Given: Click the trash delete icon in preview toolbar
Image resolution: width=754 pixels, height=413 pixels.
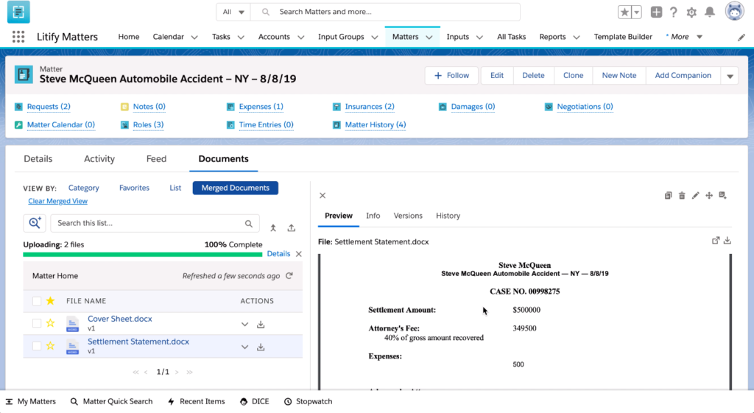Looking at the screenshot, I should coord(682,196).
